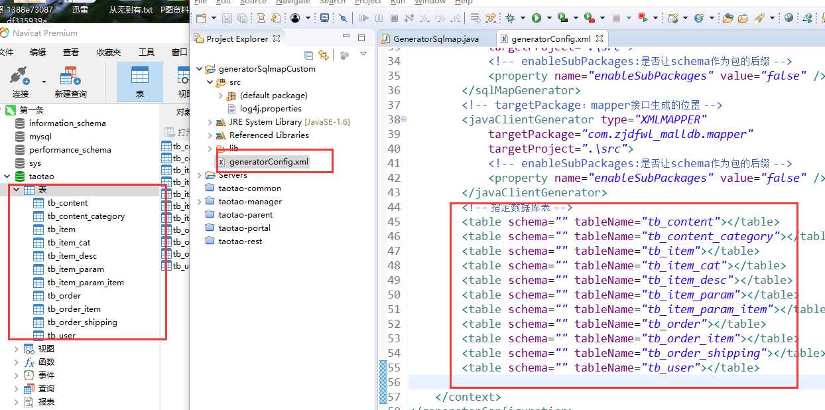Collapse the 表 node in Navicat tree

coord(17,190)
